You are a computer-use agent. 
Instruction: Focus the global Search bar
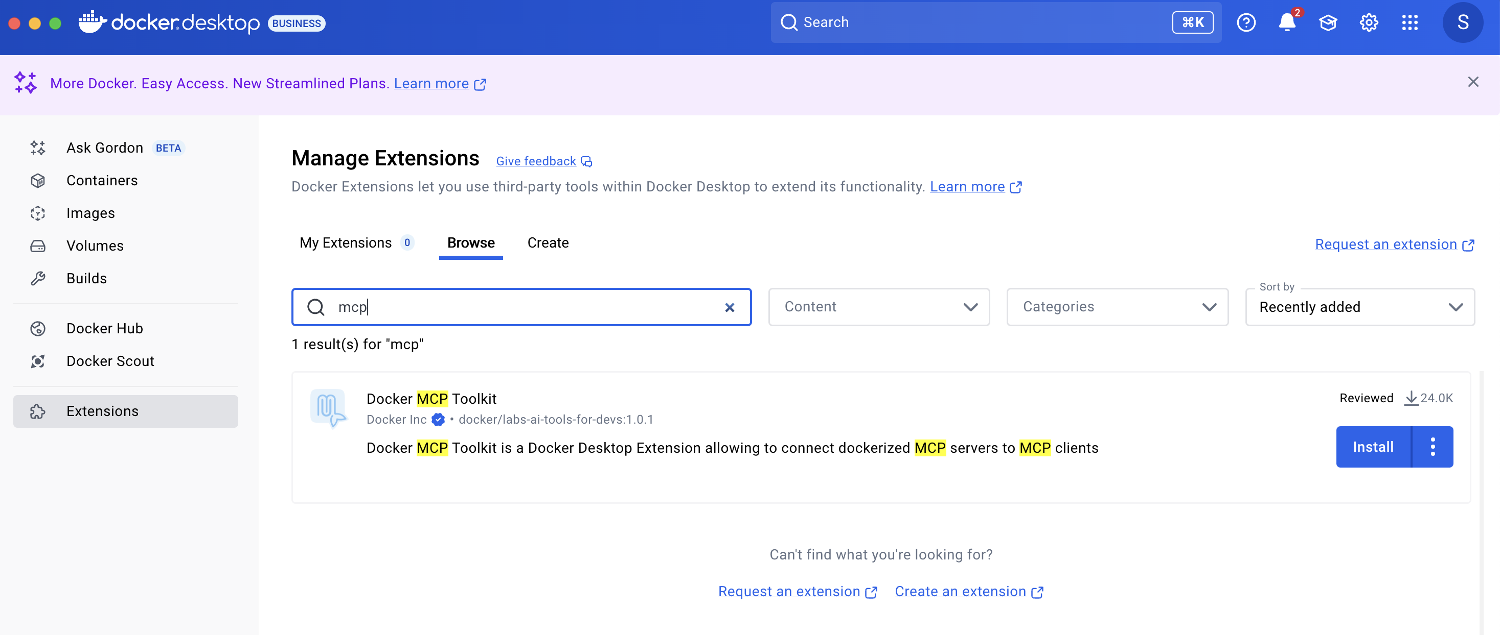[x=996, y=22]
